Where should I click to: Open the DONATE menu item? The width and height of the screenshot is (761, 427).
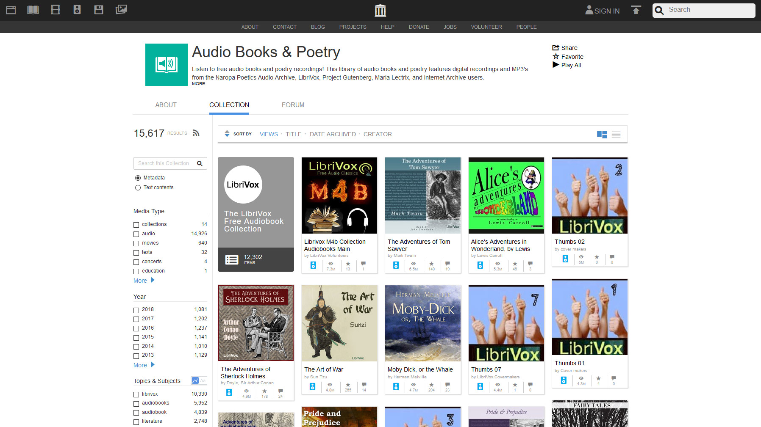point(419,27)
